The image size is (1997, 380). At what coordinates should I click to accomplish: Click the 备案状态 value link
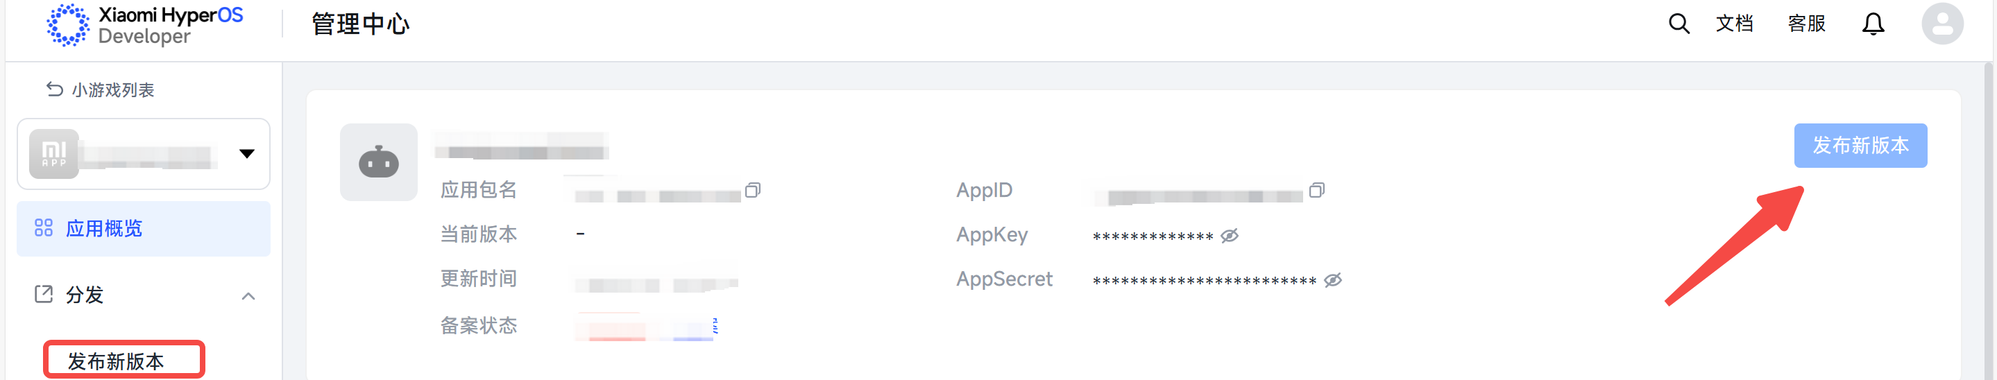coord(647,327)
